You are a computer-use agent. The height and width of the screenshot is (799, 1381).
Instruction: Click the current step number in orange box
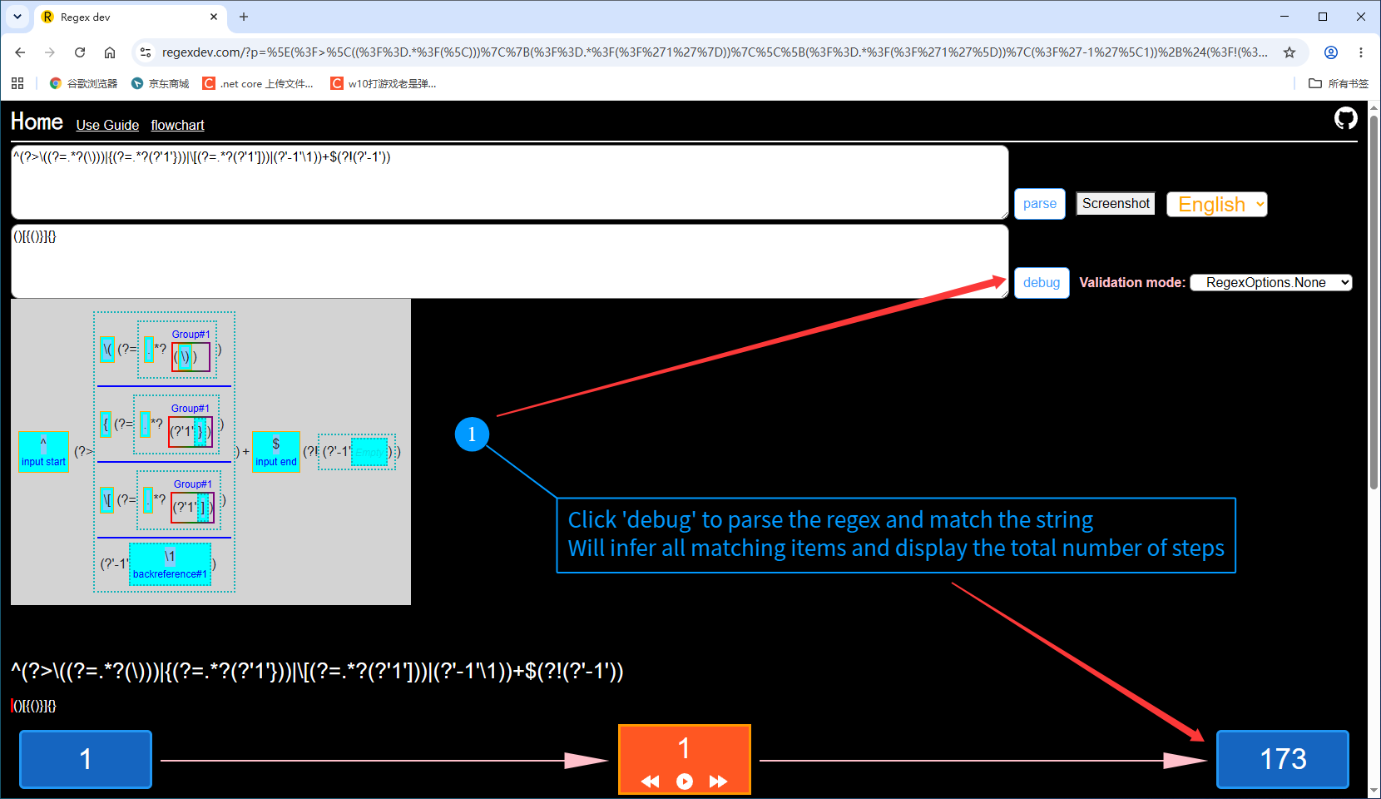[x=684, y=748]
